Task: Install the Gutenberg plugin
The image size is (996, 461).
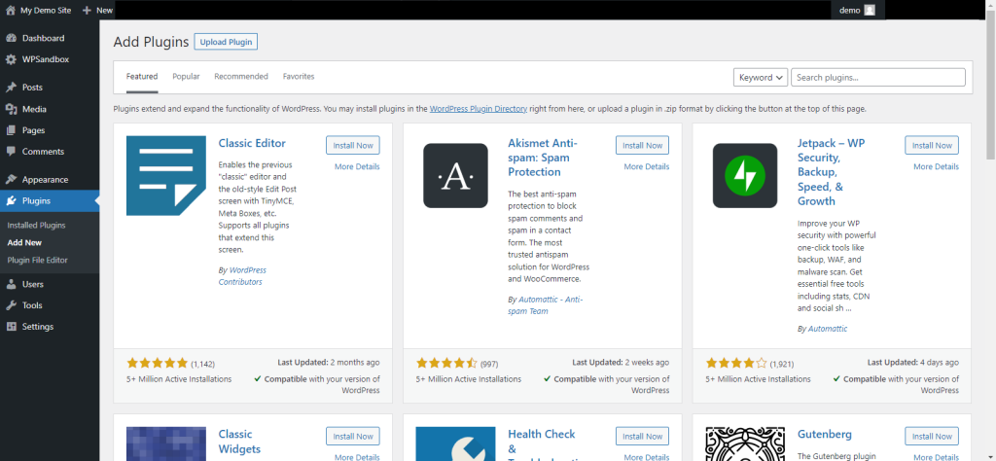Action: (x=932, y=437)
